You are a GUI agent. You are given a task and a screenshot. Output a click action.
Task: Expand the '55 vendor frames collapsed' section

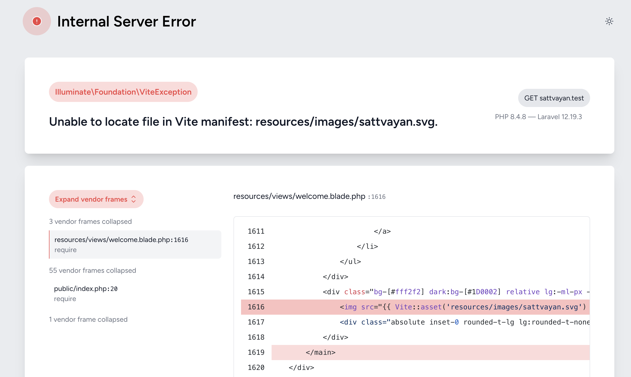[92, 271]
